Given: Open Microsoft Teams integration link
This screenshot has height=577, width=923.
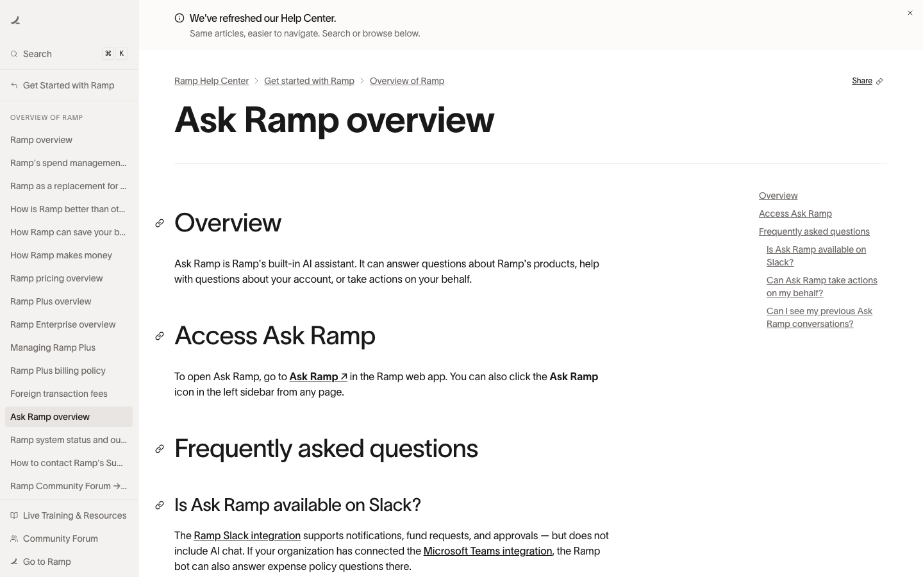Looking at the screenshot, I should pyautogui.click(x=488, y=551).
